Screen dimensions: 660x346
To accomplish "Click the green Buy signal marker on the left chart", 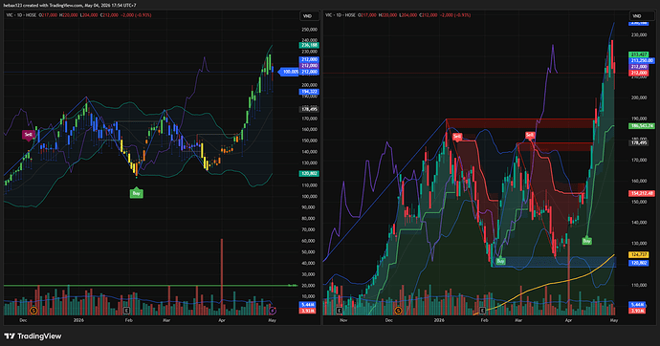I will (136, 193).
